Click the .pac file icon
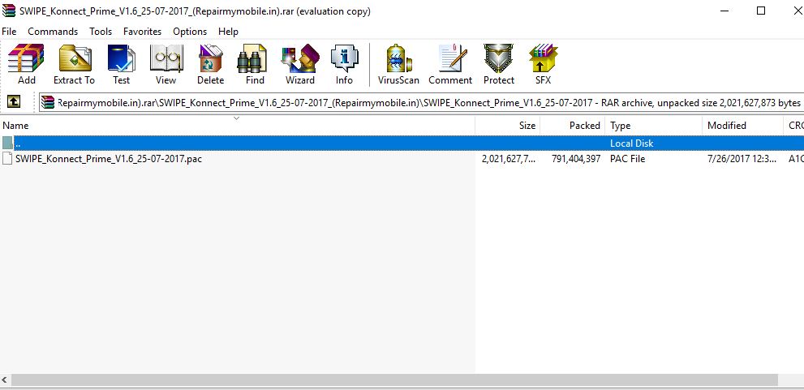The height and width of the screenshot is (390, 804). 7,159
